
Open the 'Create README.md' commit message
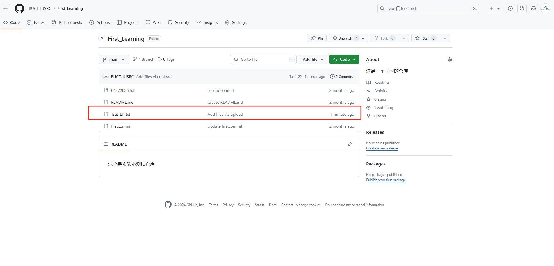225,102
